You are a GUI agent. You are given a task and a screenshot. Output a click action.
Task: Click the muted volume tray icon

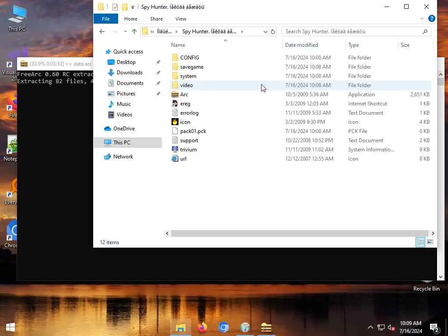click(x=391, y=327)
